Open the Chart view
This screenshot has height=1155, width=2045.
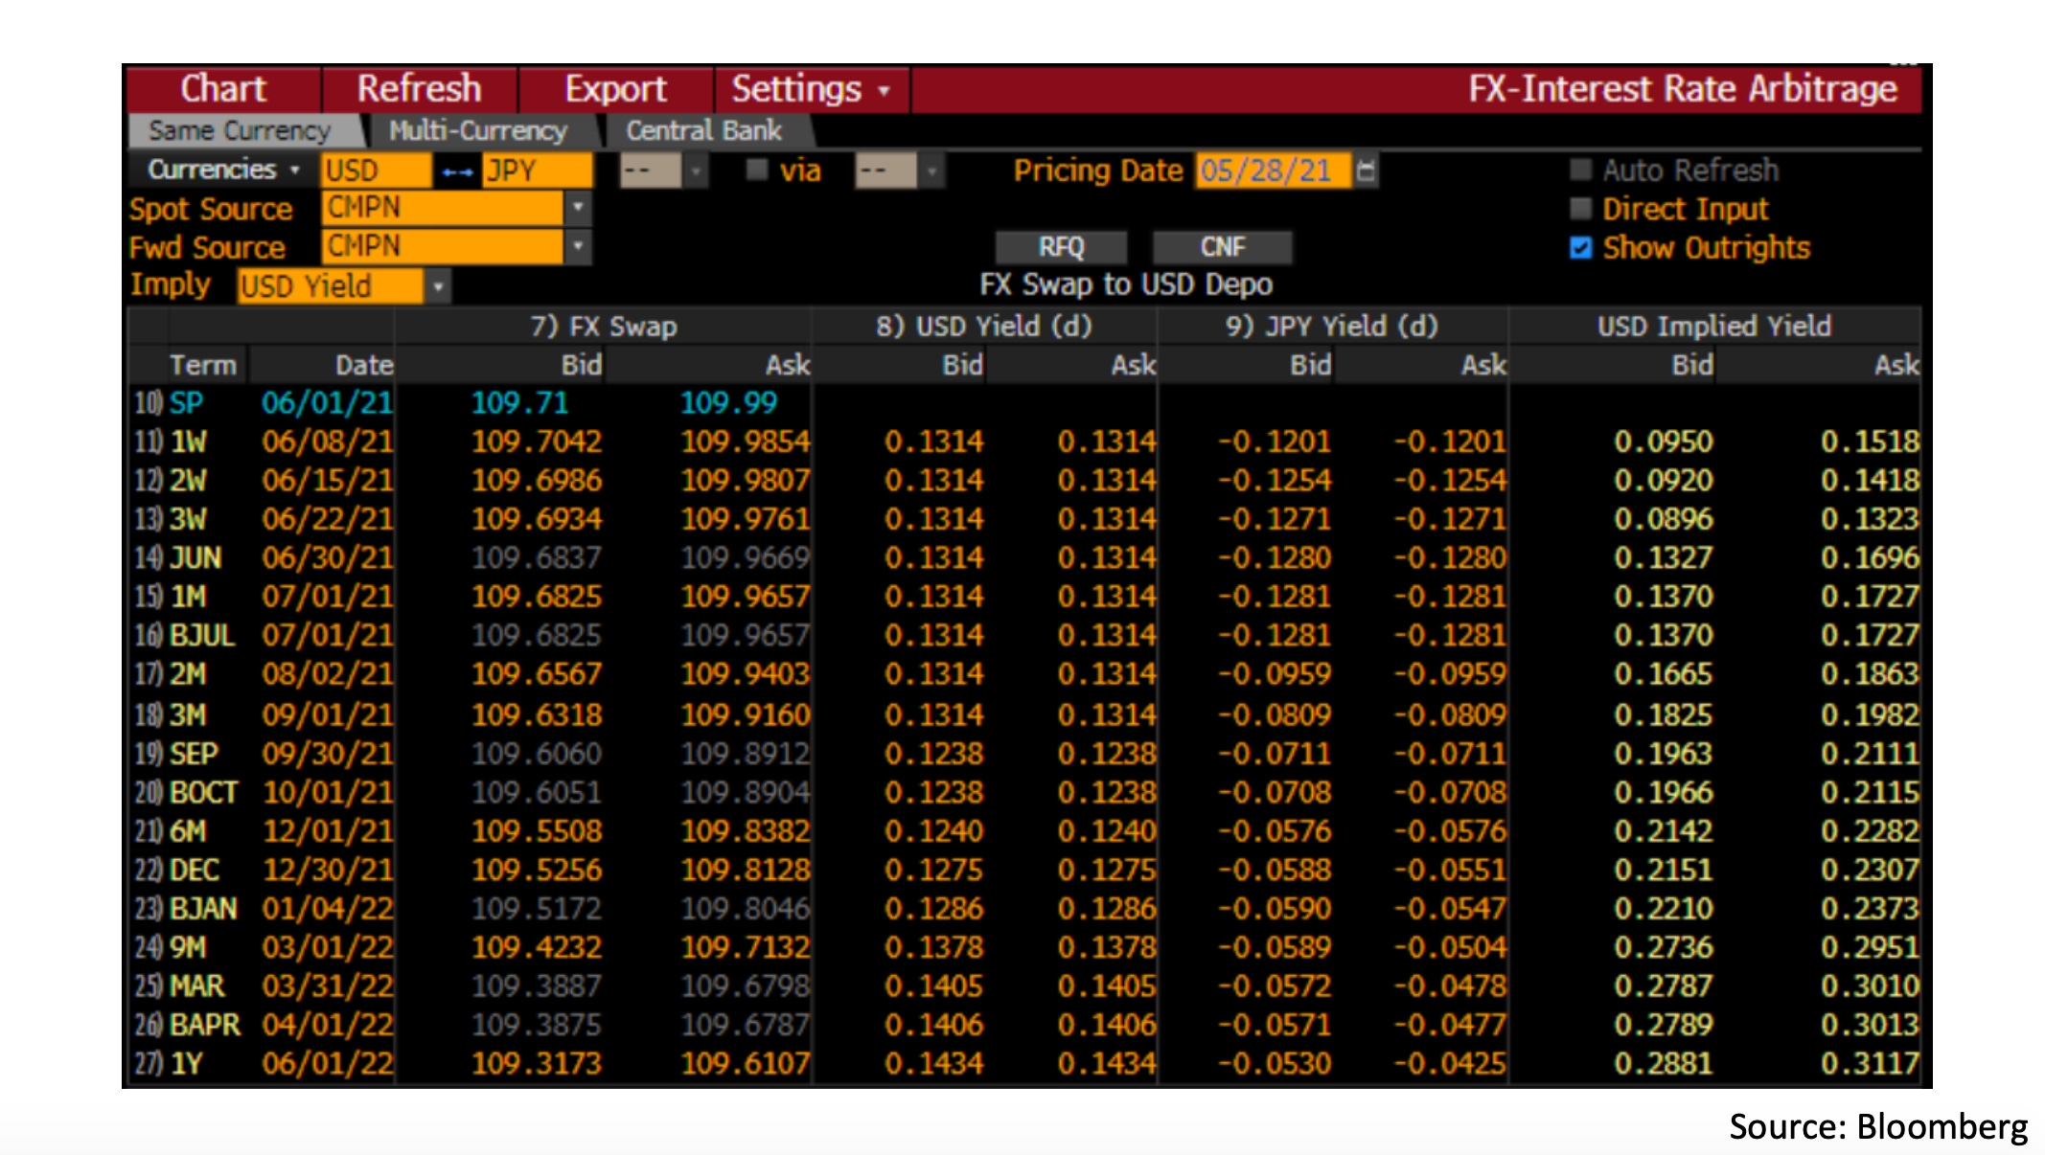223,89
